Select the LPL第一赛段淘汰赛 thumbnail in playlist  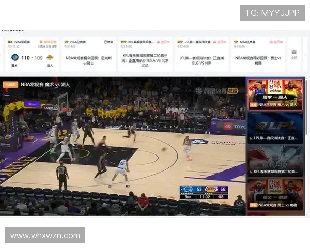[x=275, y=128]
